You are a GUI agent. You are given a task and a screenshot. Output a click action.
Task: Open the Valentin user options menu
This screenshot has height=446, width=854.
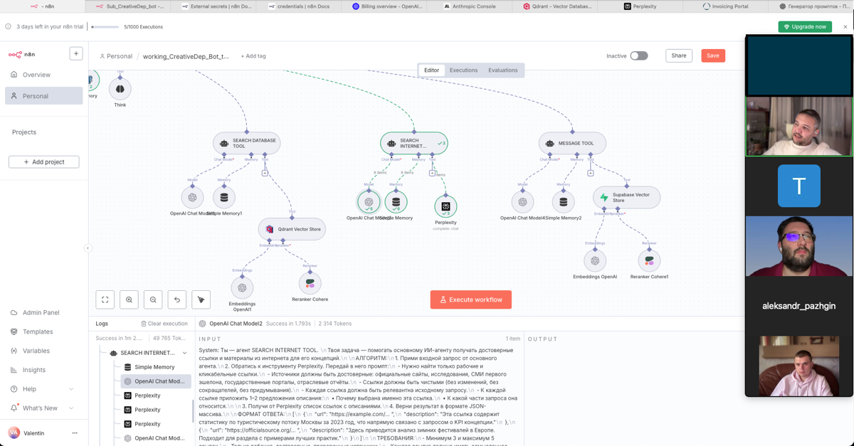point(75,432)
